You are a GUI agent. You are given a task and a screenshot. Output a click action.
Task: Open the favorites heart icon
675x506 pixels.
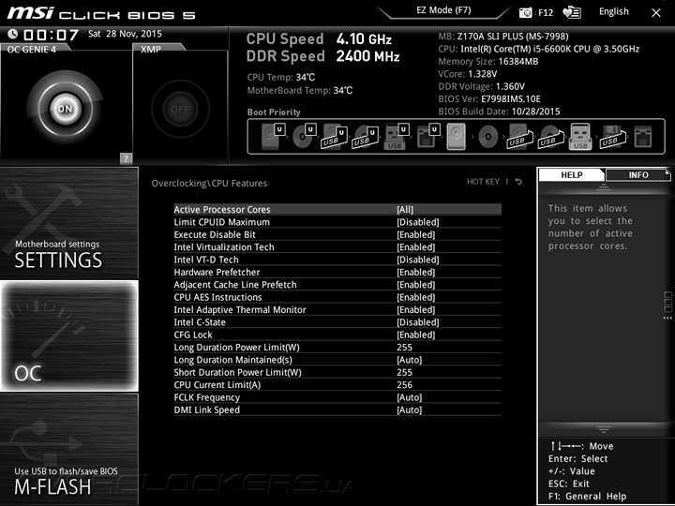pos(572,12)
